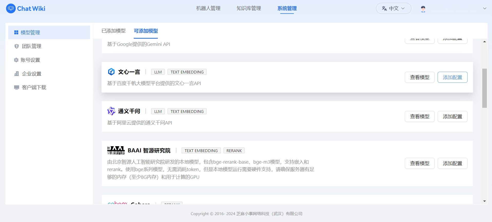Click the 基于百度千帆大模型平台 description text

coord(154,83)
